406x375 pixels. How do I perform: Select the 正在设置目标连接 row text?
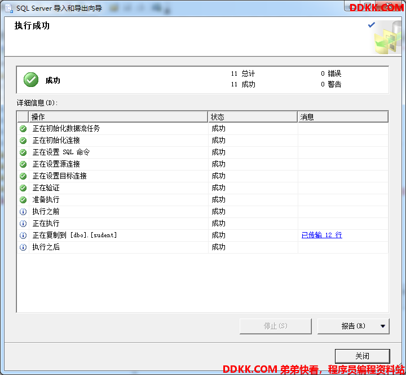coord(60,176)
